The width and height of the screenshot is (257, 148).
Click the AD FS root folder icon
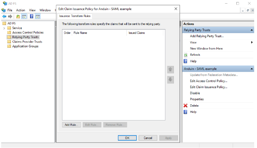4,23
